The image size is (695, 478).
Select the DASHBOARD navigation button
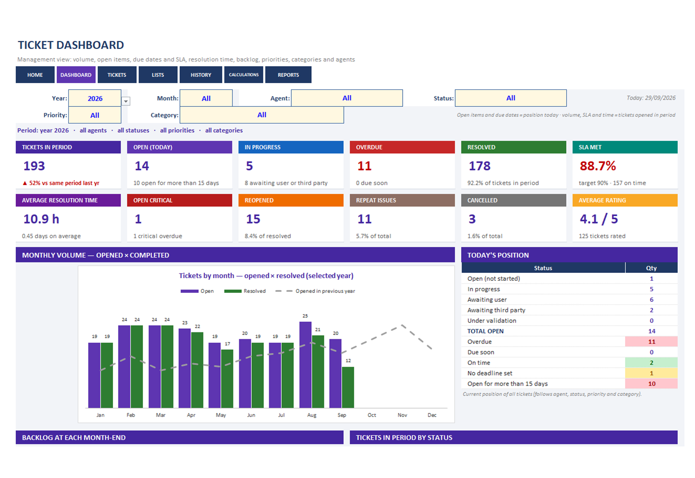click(x=76, y=75)
